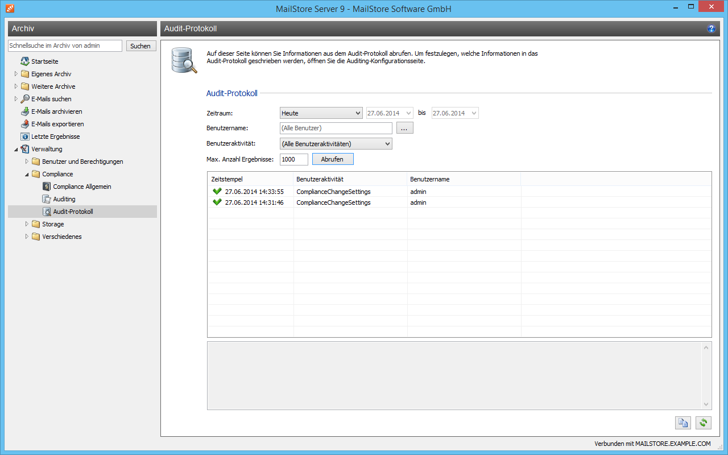Select Benutzer und Berechtigungen in tree
Image resolution: width=728 pixels, height=455 pixels.
tap(82, 162)
